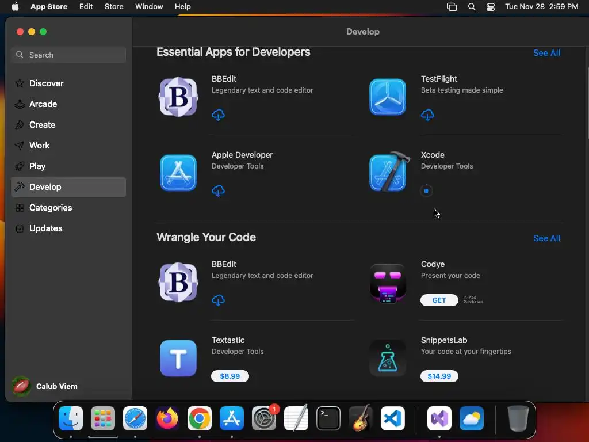Open Visual Studio from the Dock
589x442 pixels.
(x=439, y=418)
